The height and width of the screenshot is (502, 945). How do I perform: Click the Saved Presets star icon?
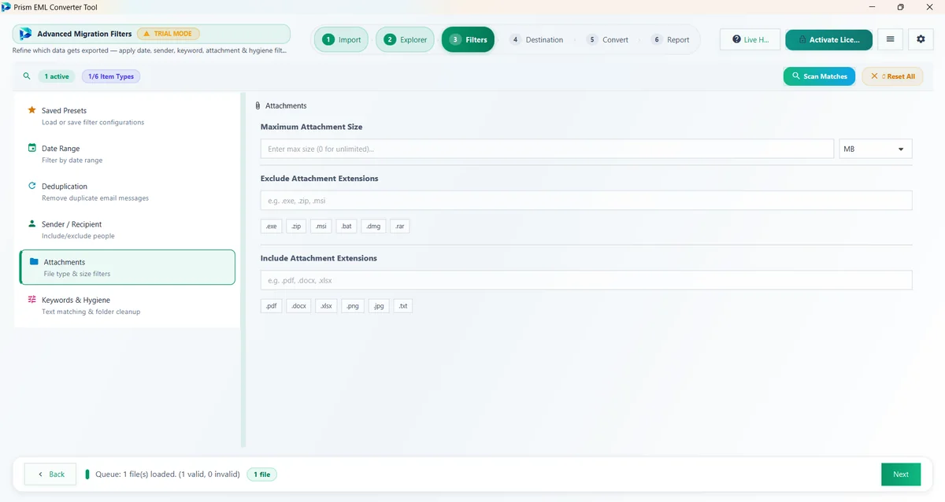(32, 110)
